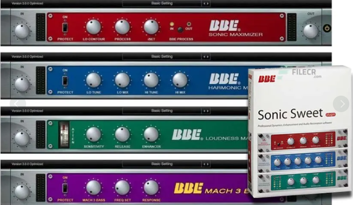Click the RELEASE knob on Loudness Maximizer

click(122, 135)
